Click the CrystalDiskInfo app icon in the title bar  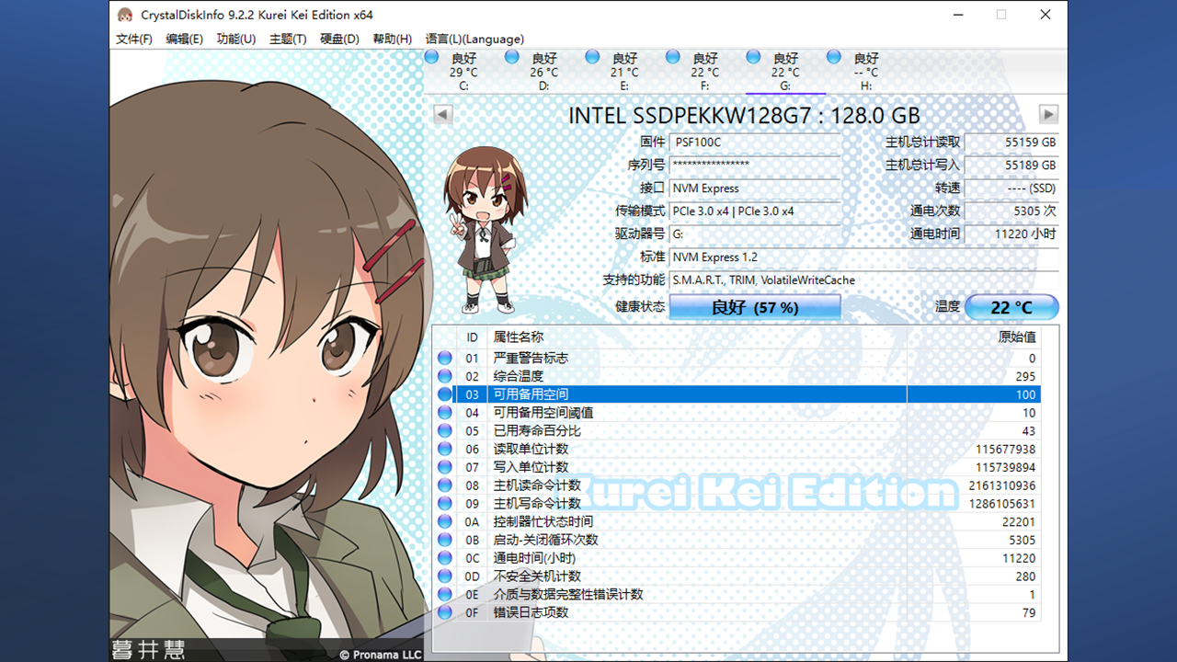coord(125,15)
